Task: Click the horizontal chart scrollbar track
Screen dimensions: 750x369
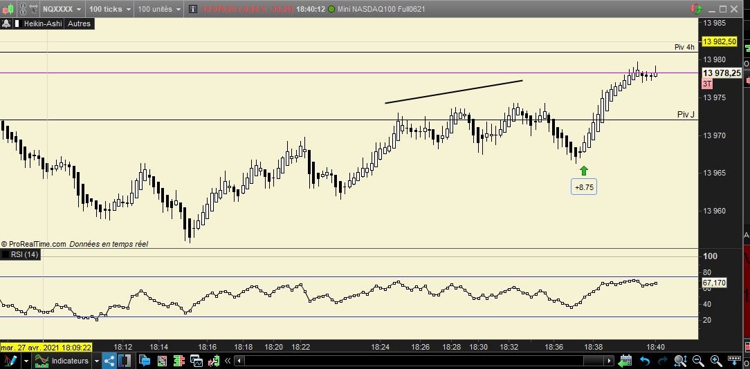Action: point(424,361)
